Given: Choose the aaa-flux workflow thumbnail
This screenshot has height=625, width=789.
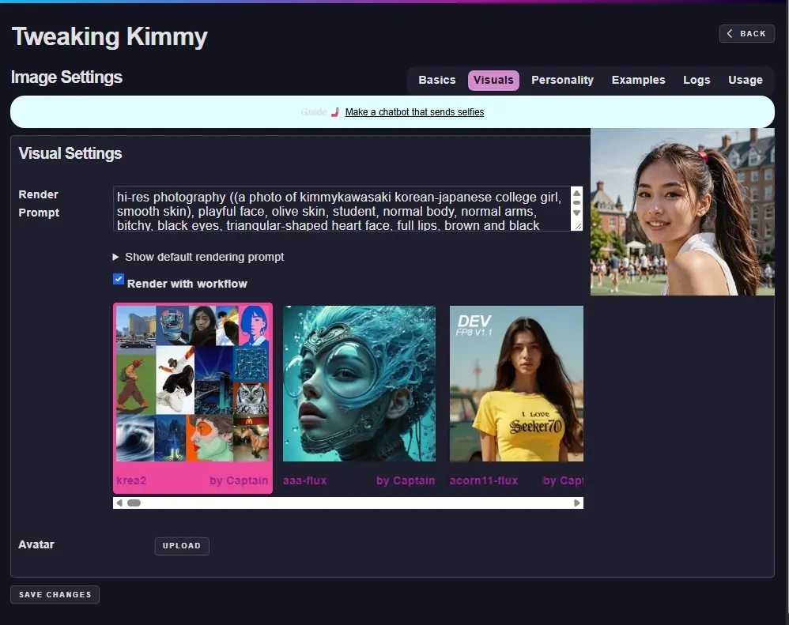Looking at the screenshot, I should pos(359,384).
